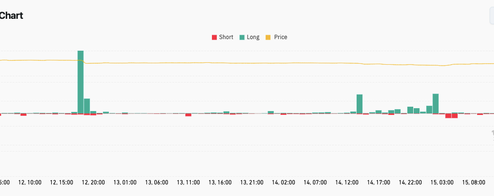The width and height of the screenshot is (494, 196).
Task: Click the red Short legend color square
Action: (214, 37)
